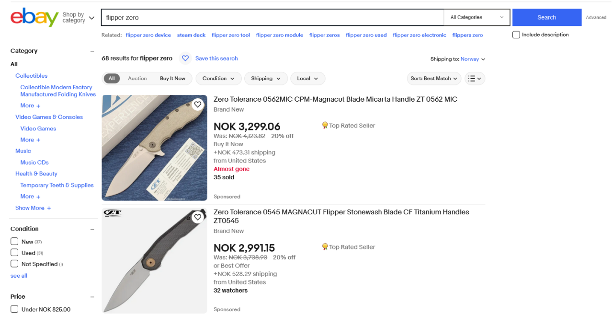The image size is (613, 316).
Task: Open the listing view options icon
Action: (475, 78)
